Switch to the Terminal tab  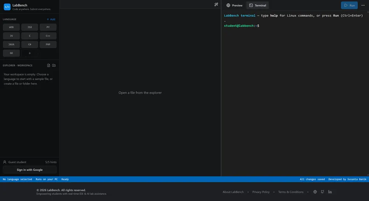click(258, 6)
